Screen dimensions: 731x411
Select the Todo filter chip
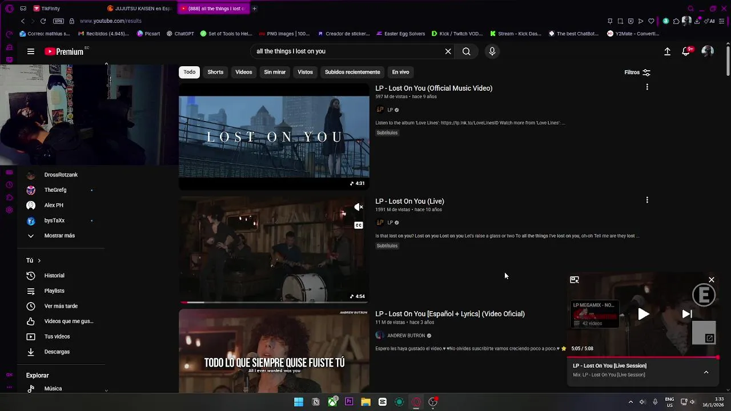(x=190, y=72)
